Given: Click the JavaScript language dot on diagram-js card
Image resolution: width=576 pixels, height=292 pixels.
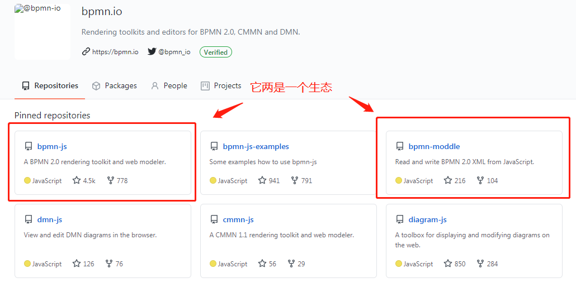Looking at the screenshot, I should [x=399, y=264].
